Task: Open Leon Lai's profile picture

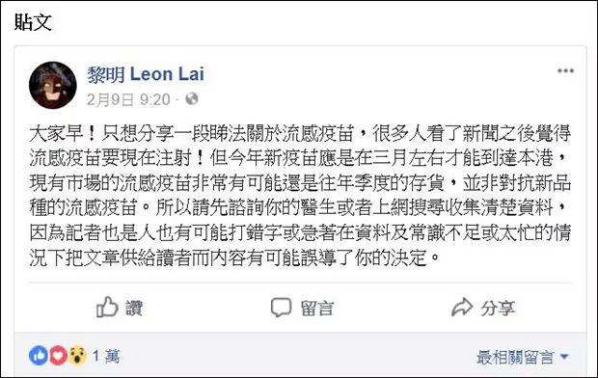Action: 53,85
